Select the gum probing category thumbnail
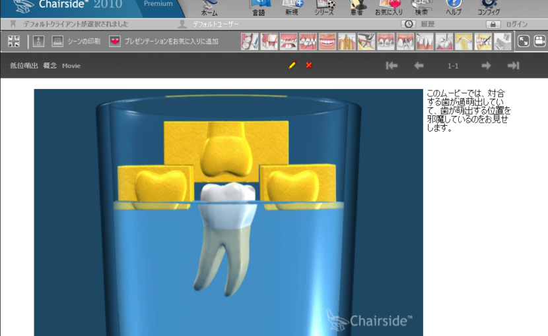 (x=425, y=42)
